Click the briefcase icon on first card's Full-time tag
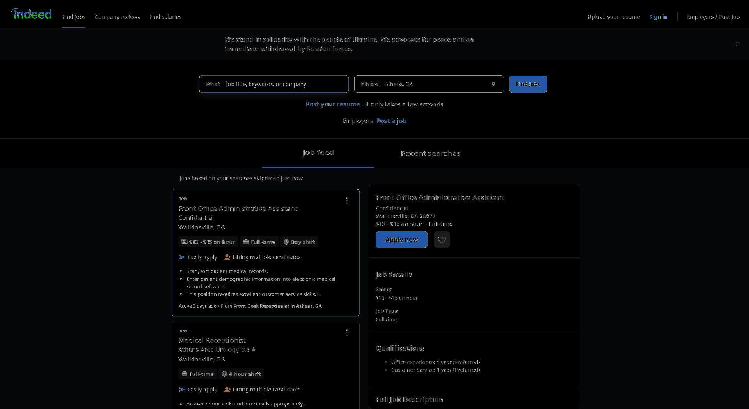This screenshot has height=409, width=749. (x=246, y=242)
